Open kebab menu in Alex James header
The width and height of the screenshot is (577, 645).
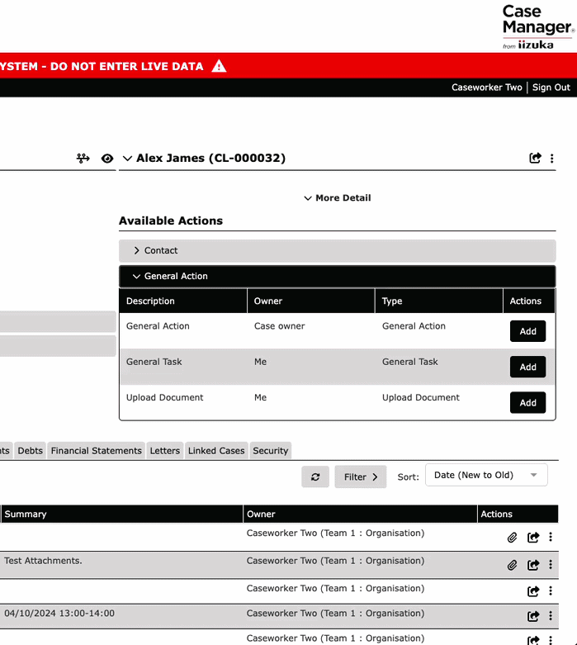click(552, 159)
